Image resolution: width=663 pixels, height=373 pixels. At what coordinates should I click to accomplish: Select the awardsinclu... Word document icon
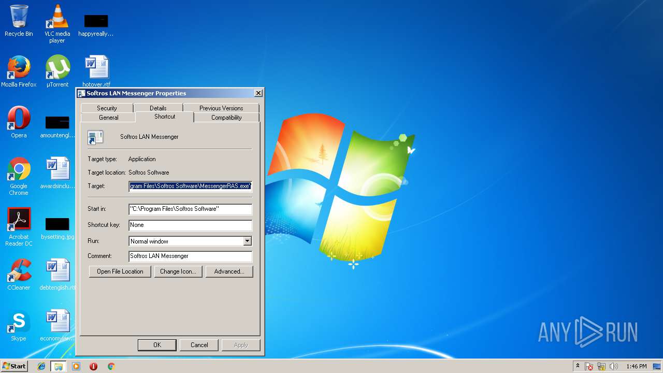click(57, 173)
